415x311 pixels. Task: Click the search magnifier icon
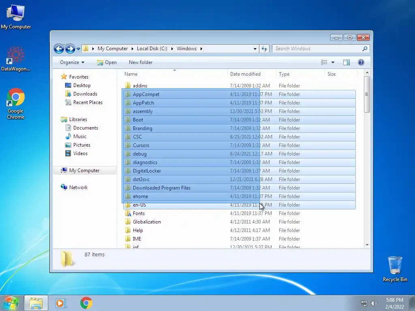(365, 49)
